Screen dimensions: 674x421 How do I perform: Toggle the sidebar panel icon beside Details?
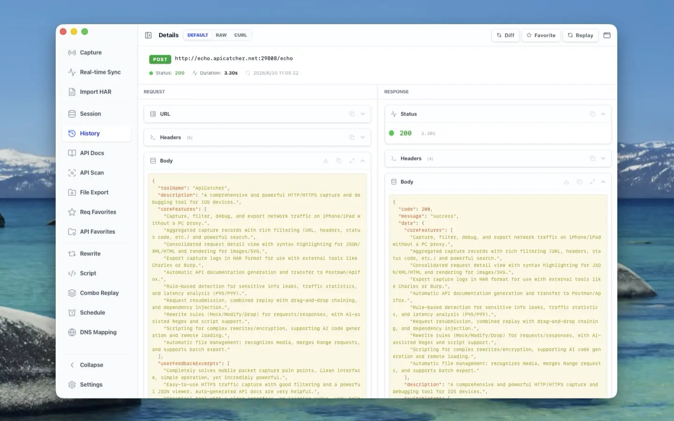pos(148,35)
